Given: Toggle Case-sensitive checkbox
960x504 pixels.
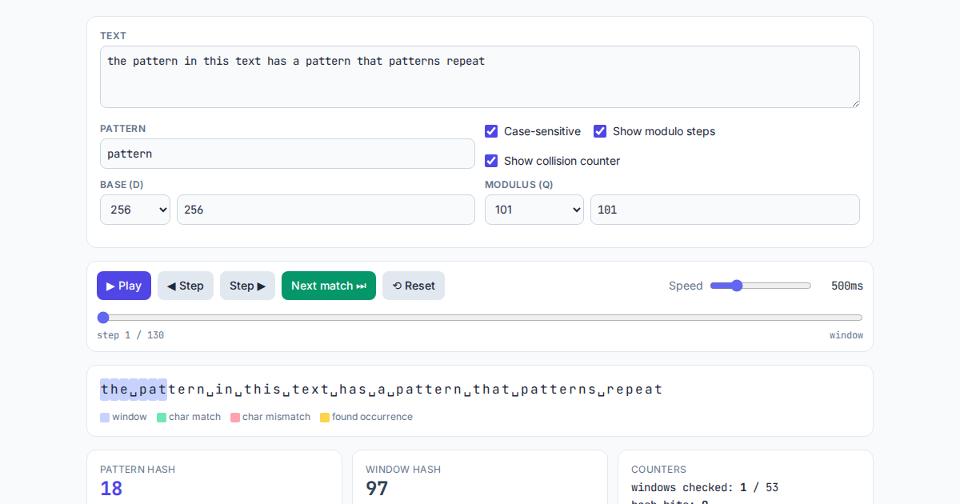Looking at the screenshot, I should coord(491,131).
